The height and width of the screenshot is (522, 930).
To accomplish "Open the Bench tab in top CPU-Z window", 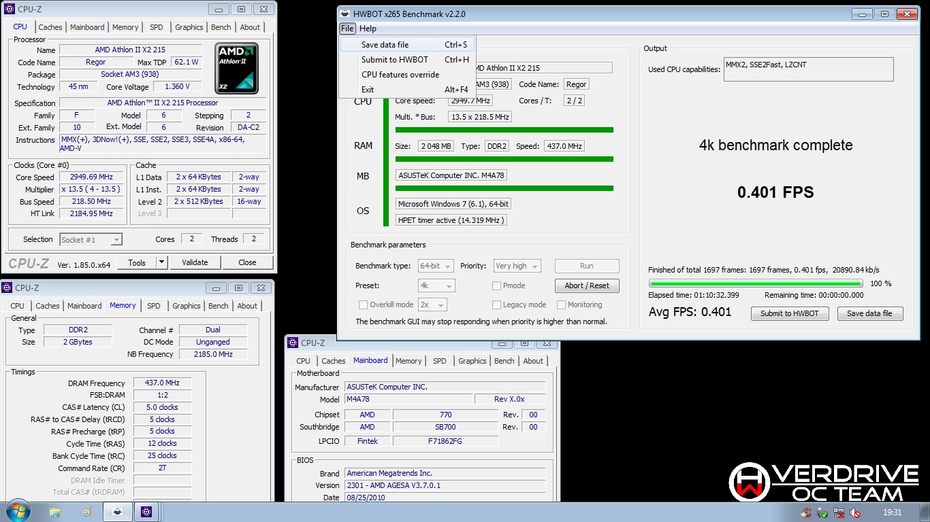I will coord(221,27).
